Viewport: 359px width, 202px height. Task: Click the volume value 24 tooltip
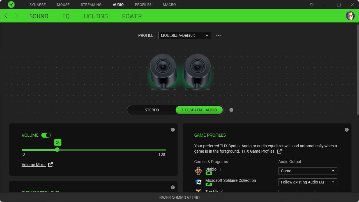57,143
